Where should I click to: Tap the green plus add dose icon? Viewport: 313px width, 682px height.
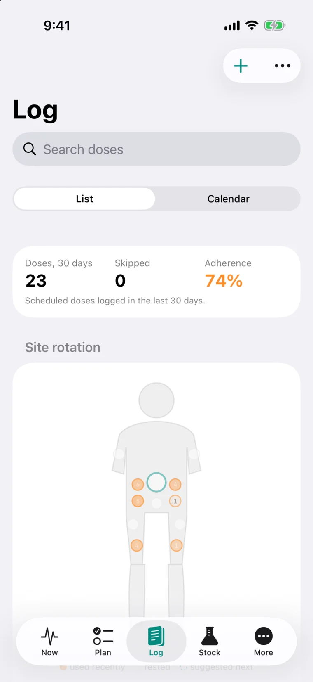point(241,66)
